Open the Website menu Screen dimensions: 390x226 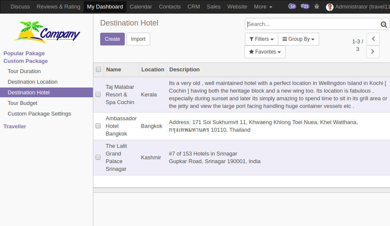click(x=237, y=7)
